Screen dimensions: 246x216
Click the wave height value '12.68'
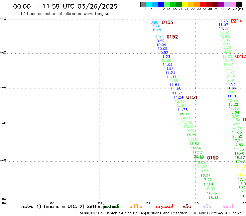click(x=173, y=81)
